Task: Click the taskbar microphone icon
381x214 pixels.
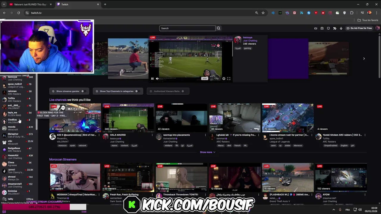Action: point(340,210)
